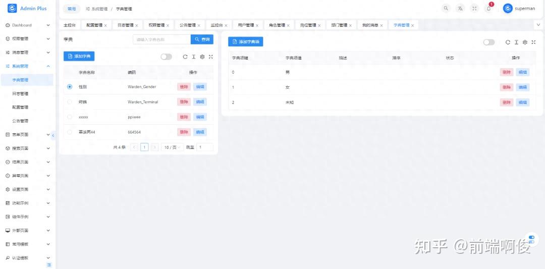This screenshot has height=269, width=545.
Task: Open the global search icon in header
Action: pyautogui.click(x=446, y=9)
